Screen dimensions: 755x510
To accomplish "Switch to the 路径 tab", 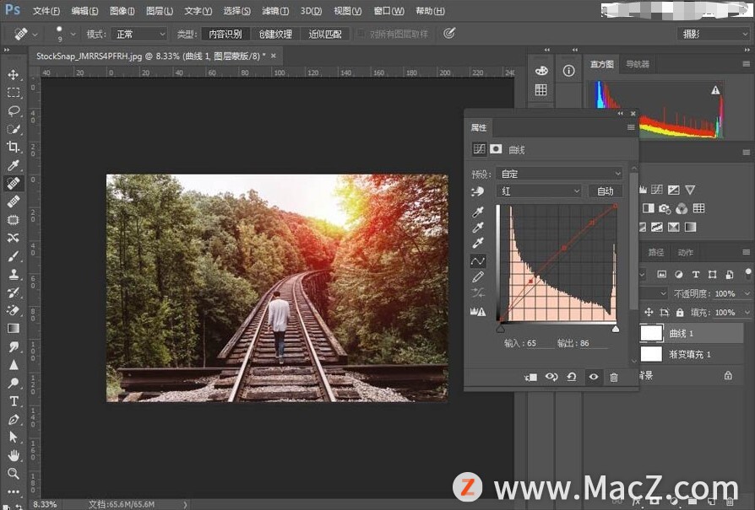I will click(x=656, y=252).
